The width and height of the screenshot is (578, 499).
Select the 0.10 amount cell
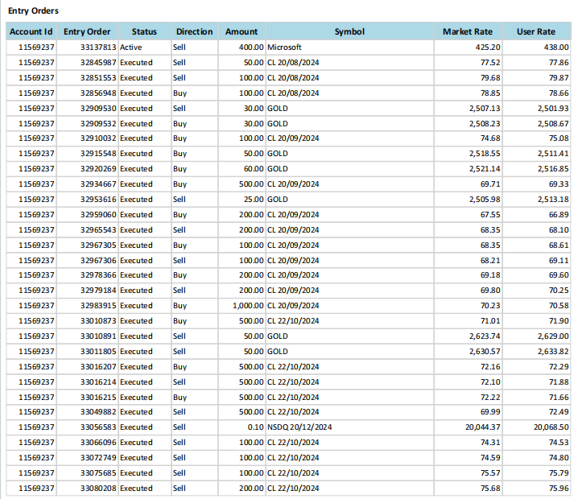[x=255, y=427]
